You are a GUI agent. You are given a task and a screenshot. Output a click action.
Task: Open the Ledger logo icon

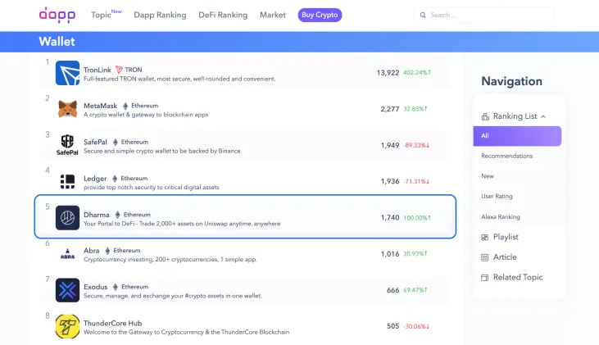(68, 181)
